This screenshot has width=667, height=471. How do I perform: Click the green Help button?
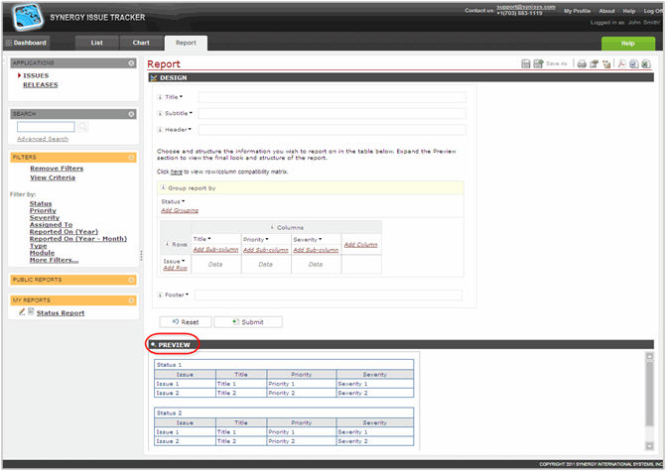tap(628, 43)
